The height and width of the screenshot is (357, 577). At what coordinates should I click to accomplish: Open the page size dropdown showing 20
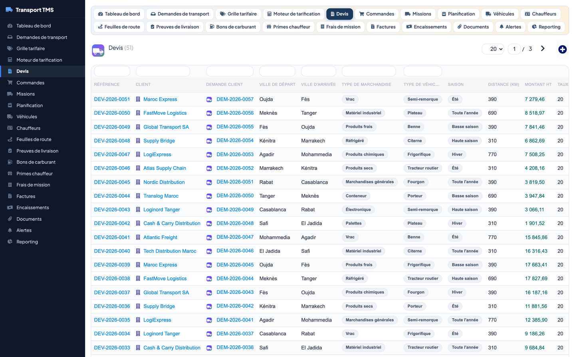pyautogui.click(x=493, y=49)
